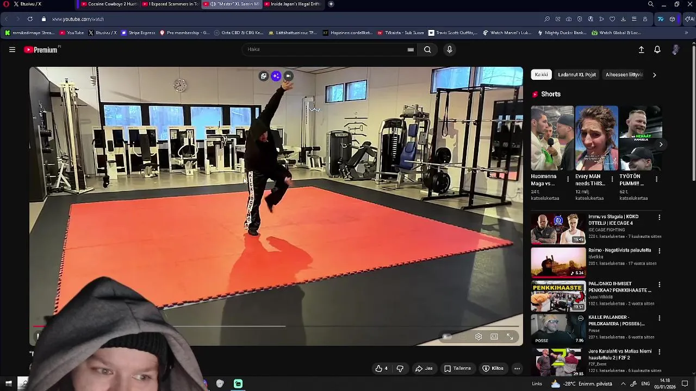Viewport: 696px width, 391px height.
Task: Open the TVkaista - Sub Suora bookmark
Action: tap(400, 33)
